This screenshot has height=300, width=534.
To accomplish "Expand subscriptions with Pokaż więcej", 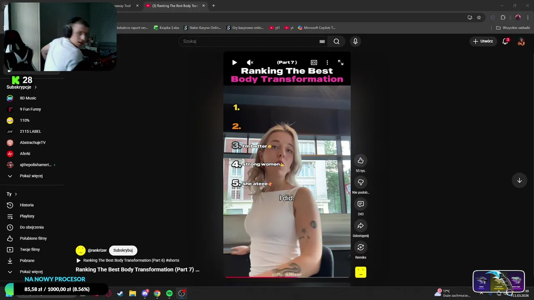I will pyautogui.click(x=32, y=176).
